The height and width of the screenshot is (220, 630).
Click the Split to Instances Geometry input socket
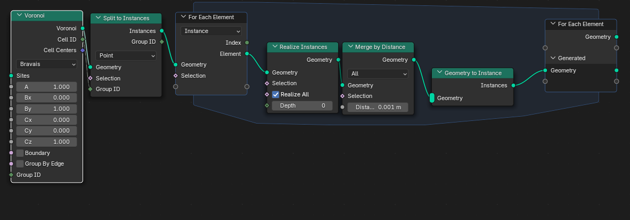(x=91, y=67)
